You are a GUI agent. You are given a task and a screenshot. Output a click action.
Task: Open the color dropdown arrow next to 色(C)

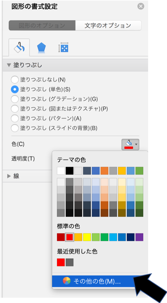(136, 144)
